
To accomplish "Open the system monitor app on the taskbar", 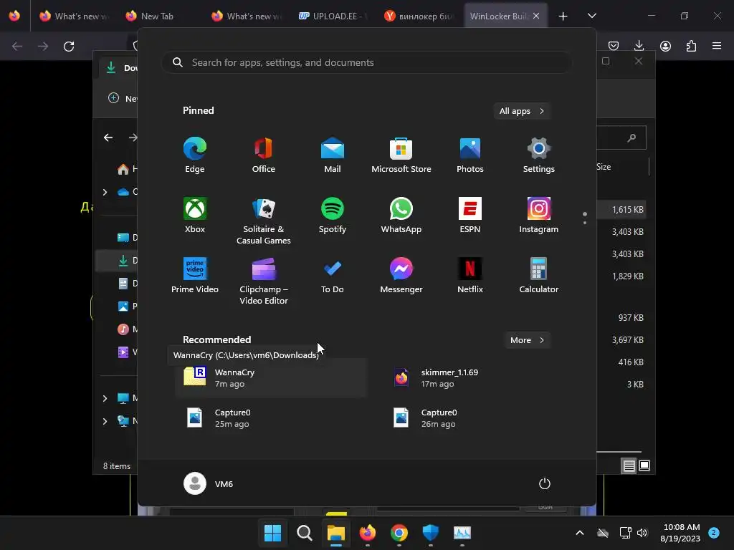I will 462,533.
